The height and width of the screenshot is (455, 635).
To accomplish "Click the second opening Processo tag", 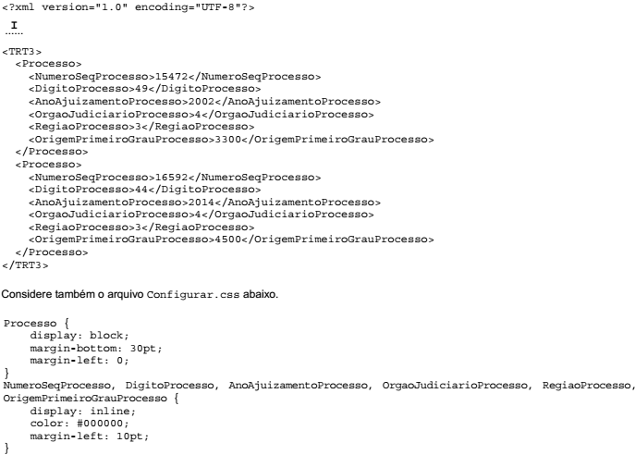I will [49, 165].
